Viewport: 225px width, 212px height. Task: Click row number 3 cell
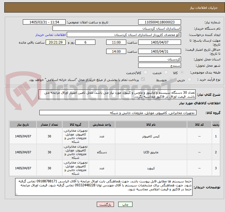(216, 168)
